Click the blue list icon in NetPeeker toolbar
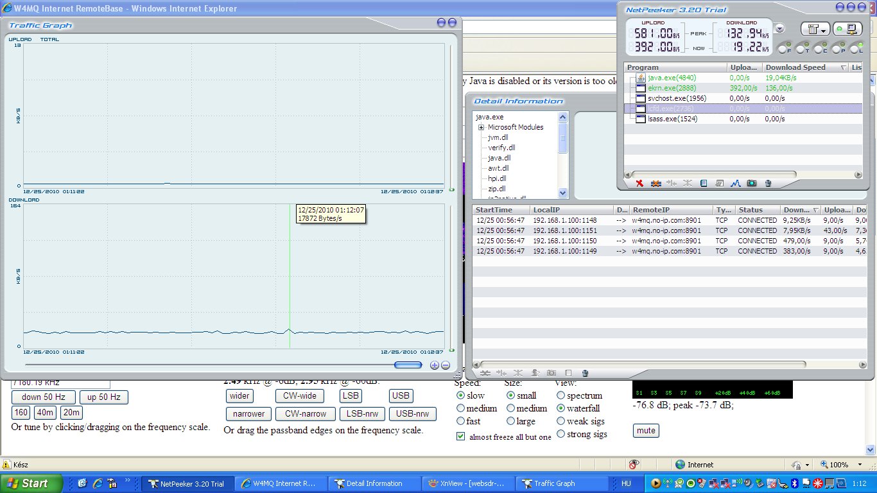This screenshot has width=877, height=493. pyautogui.click(x=704, y=184)
